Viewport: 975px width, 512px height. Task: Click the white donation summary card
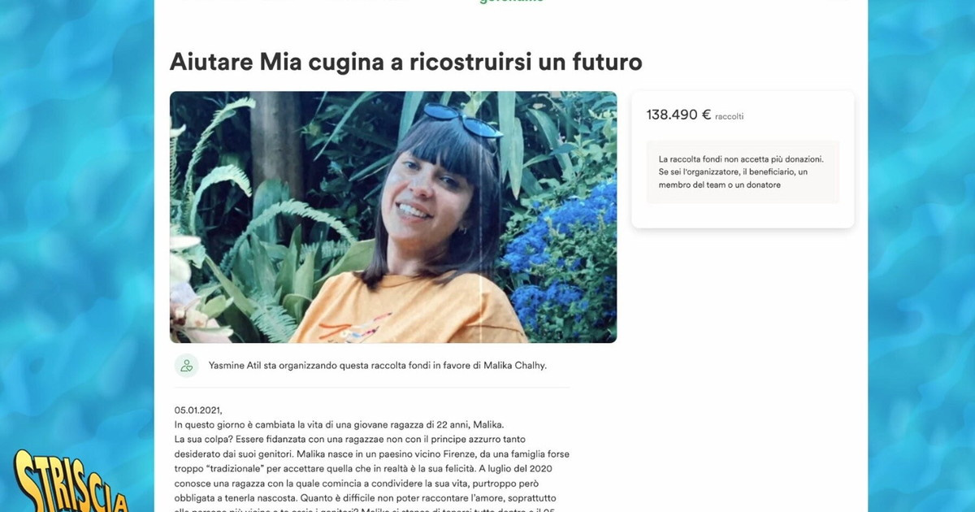click(743, 159)
